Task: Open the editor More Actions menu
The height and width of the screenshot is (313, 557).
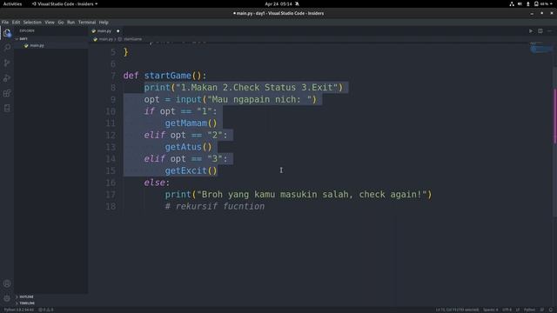Action: [549, 31]
